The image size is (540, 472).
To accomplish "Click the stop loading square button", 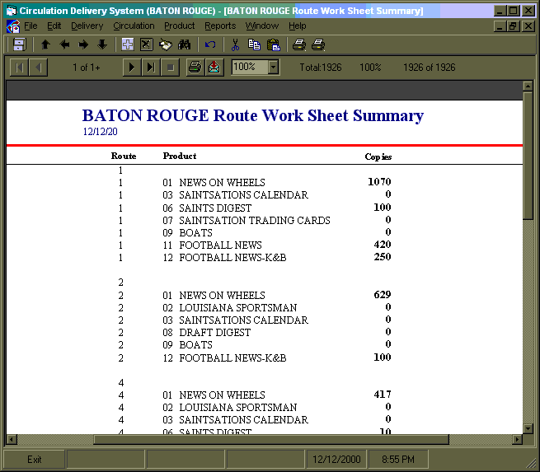I will click(170, 67).
